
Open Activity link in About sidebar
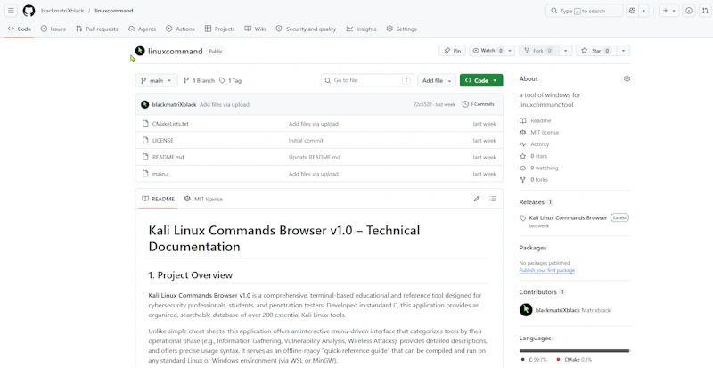pos(534,144)
